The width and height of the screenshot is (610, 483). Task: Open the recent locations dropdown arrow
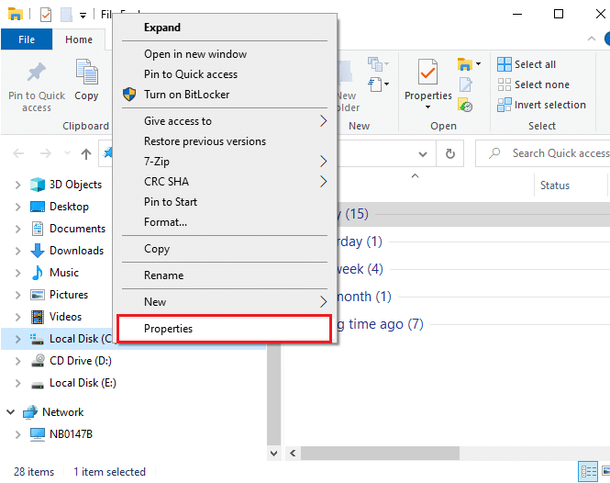click(x=67, y=153)
